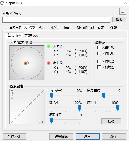
Task: Switch to キー割り当て tab
Action: [13, 28]
